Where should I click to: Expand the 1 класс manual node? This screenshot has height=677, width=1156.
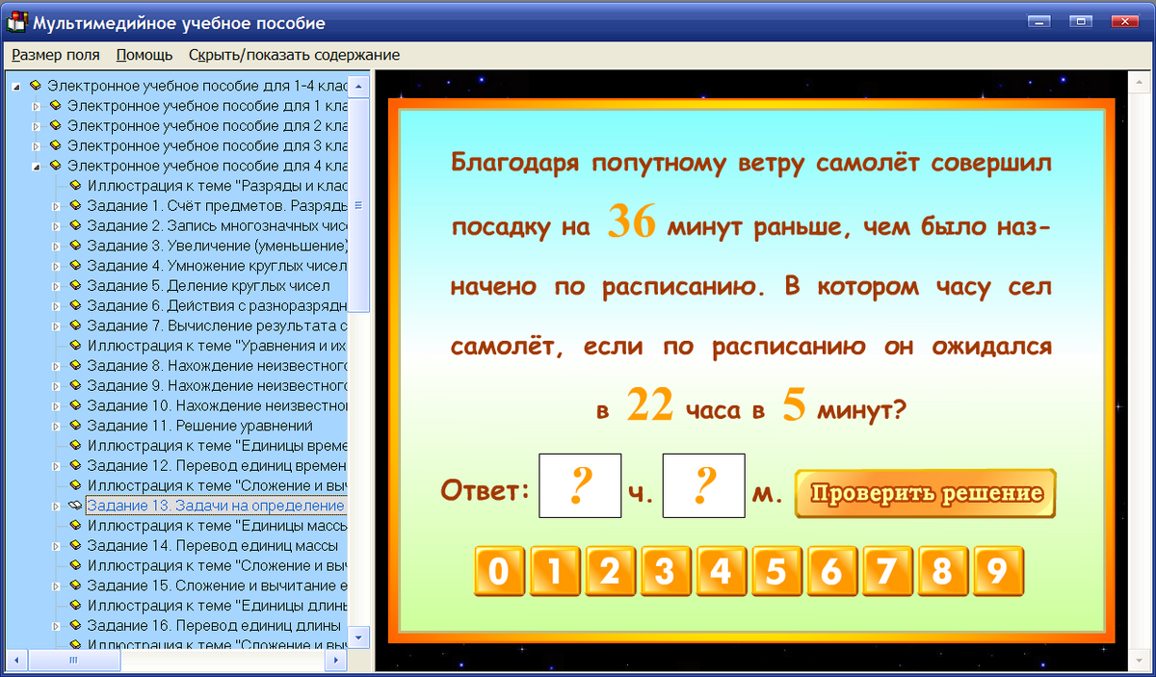tap(37, 106)
